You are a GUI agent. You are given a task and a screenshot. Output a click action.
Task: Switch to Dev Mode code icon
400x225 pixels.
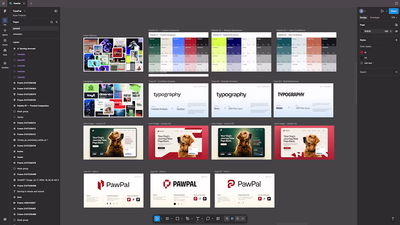pyautogui.click(x=243, y=218)
